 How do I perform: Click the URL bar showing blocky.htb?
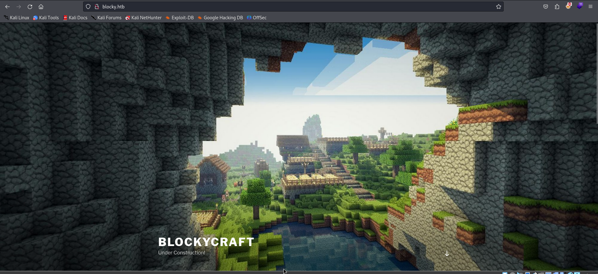[280, 7]
